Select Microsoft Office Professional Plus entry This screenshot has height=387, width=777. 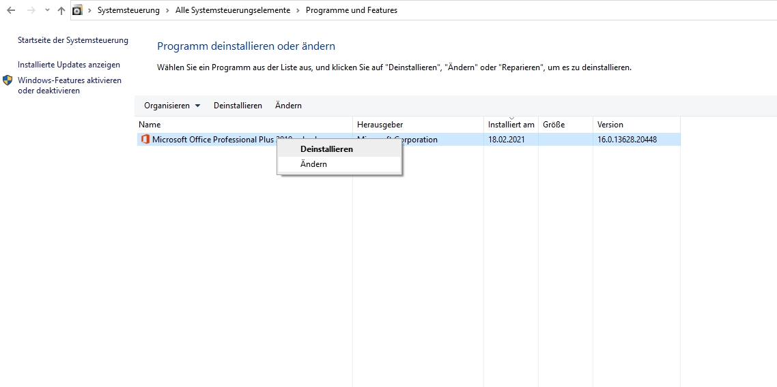[x=408, y=140]
